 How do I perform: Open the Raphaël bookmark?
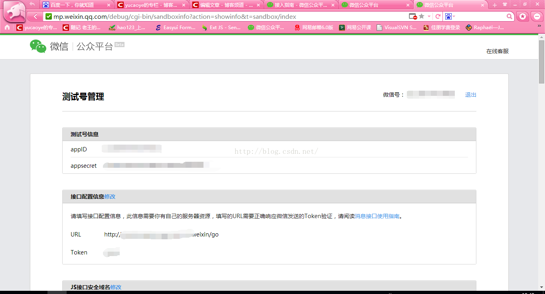(485, 28)
